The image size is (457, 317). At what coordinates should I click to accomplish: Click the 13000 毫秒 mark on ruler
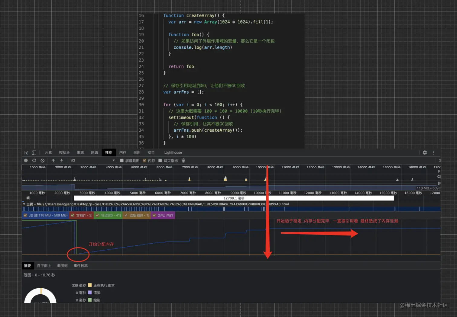(338, 193)
